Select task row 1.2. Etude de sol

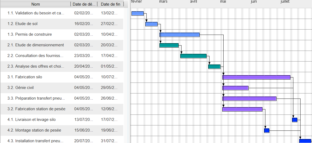62,24
